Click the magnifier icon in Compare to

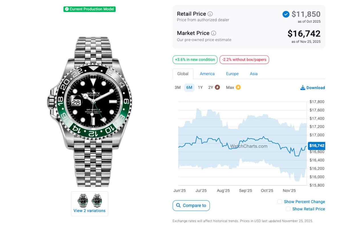(x=178, y=206)
